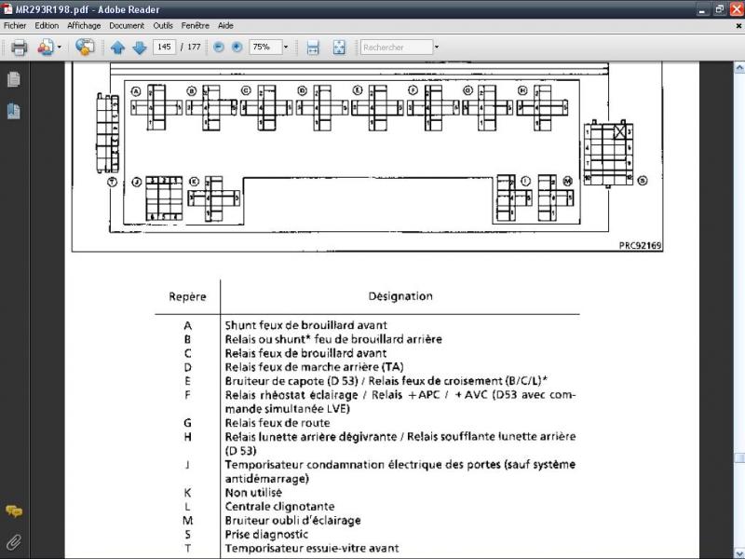Open the zoom percentage dropdown arrow
Screen dimensions: 745x559
coord(286,48)
